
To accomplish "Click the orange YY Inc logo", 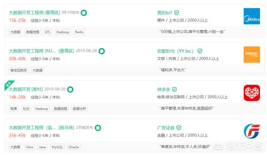I will pos(252,54).
